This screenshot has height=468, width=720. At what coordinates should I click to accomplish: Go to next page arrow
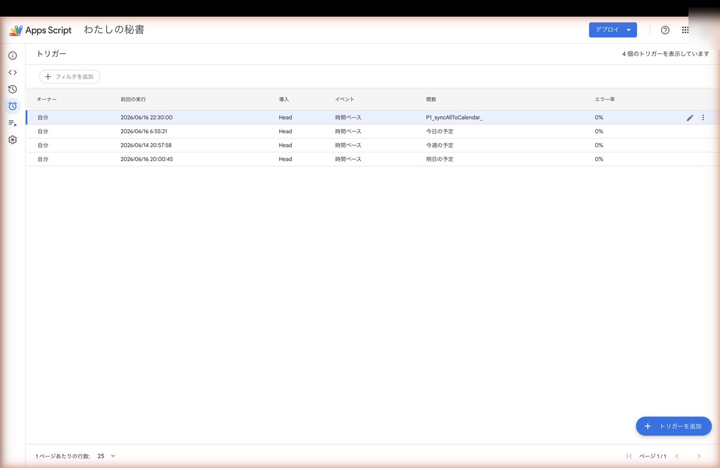pos(698,456)
